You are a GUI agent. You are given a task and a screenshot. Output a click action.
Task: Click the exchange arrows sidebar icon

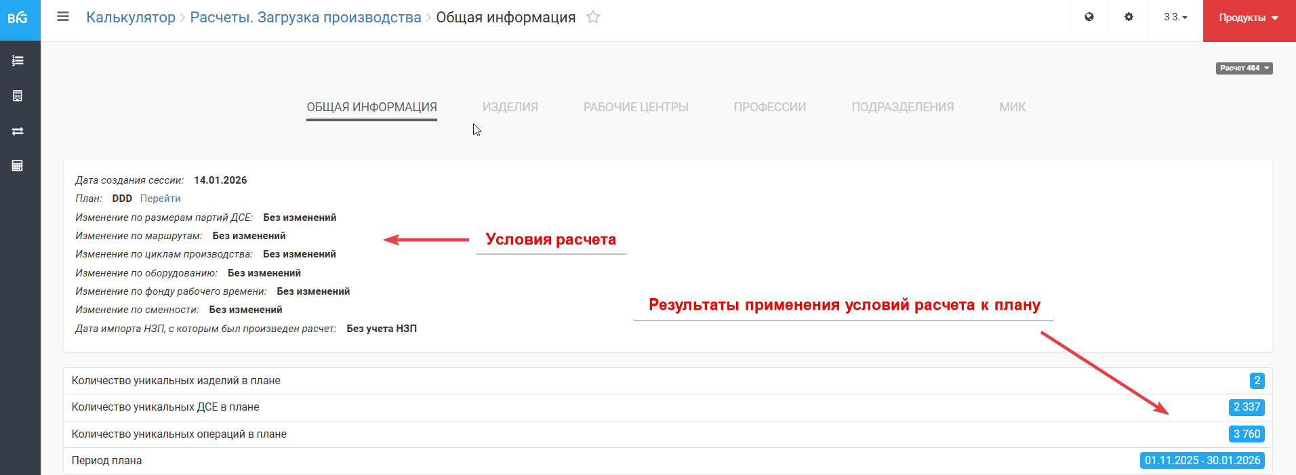[x=18, y=131]
